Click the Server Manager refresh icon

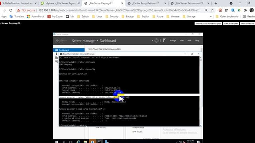pyautogui.click(x=156, y=41)
